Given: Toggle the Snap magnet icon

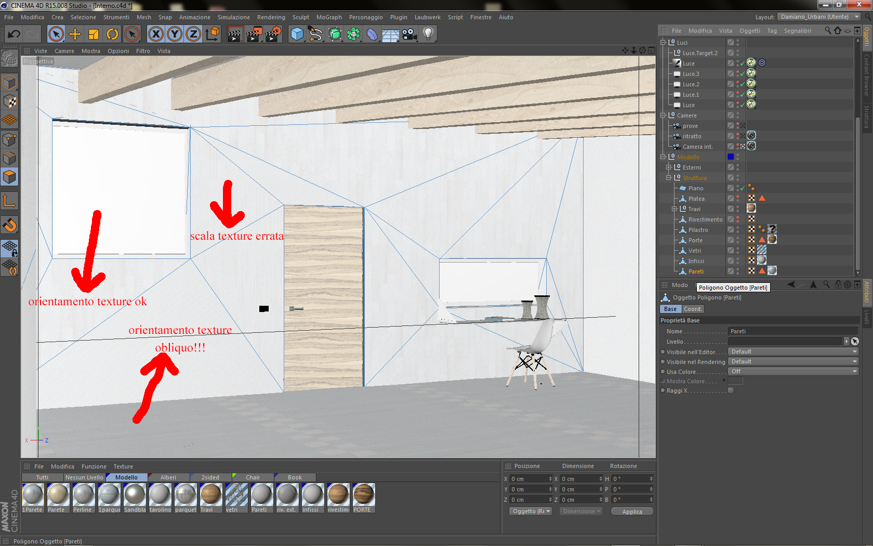Looking at the screenshot, I should pyautogui.click(x=9, y=225).
